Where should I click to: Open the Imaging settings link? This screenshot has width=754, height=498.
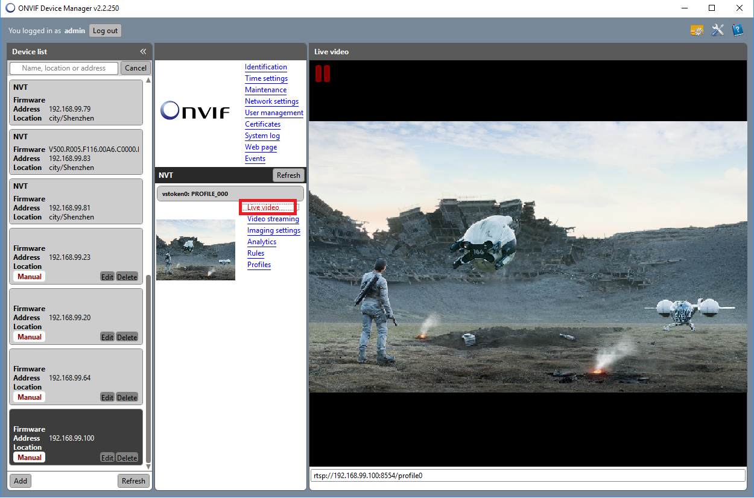tap(273, 230)
